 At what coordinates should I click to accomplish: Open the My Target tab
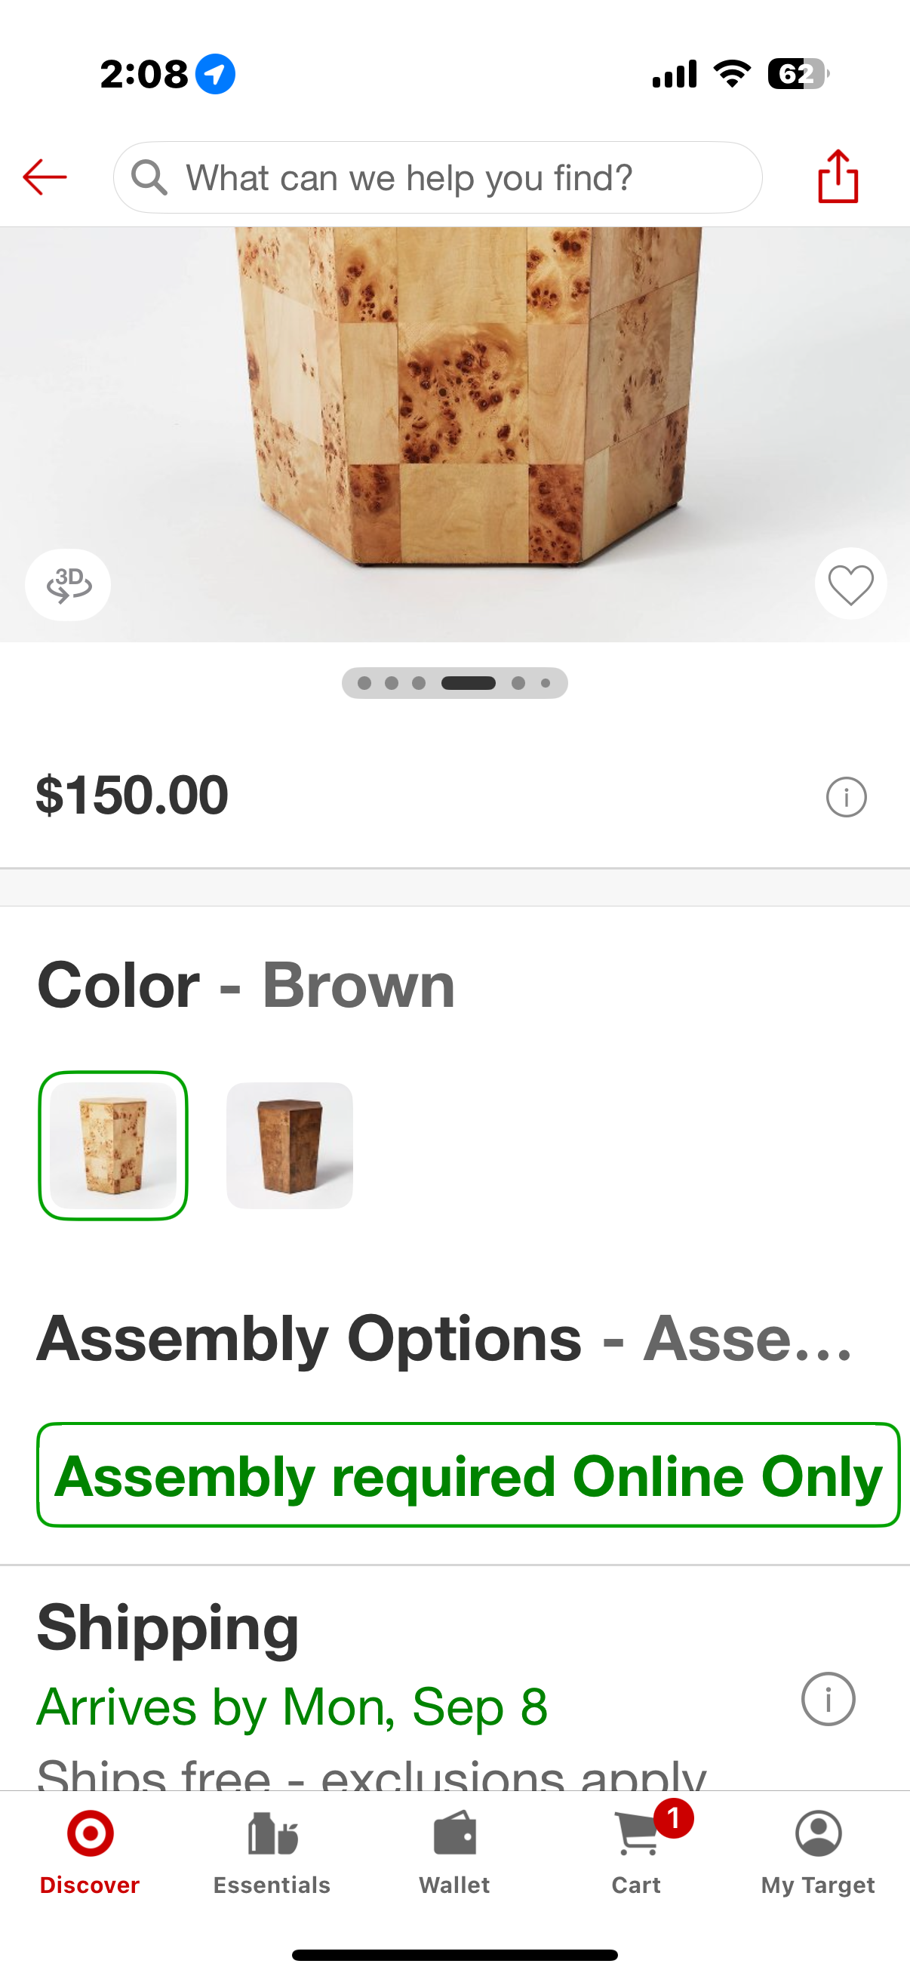click(x=818, y=1852)
